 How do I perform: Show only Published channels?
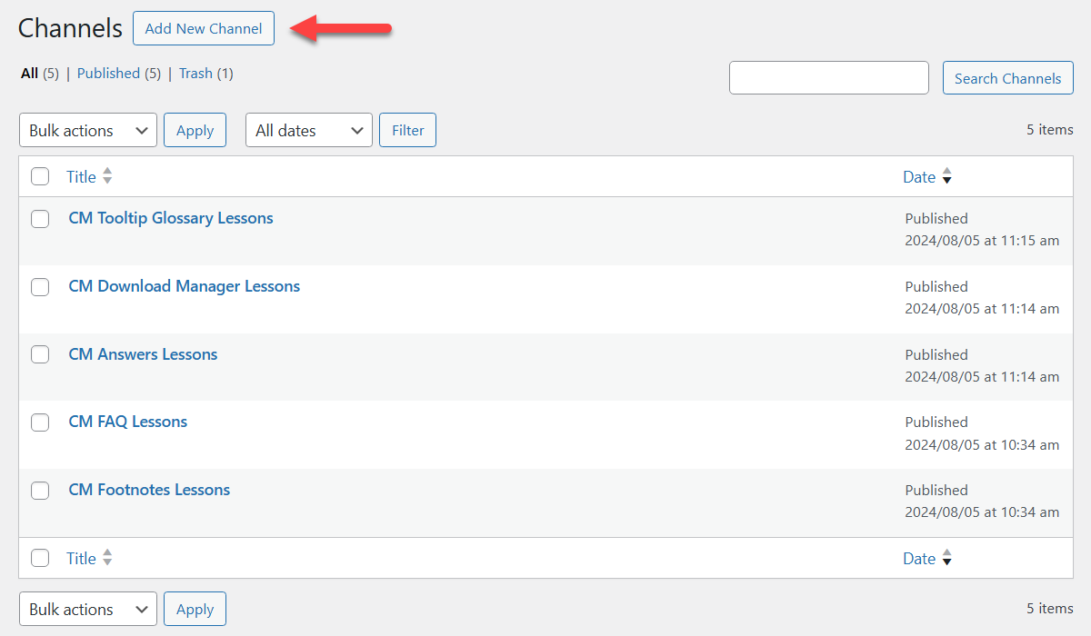click(108, 74)
